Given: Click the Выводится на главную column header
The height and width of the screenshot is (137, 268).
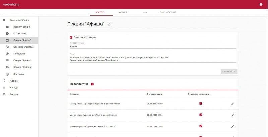Looking at the screenshot, I should pos(198,94).
